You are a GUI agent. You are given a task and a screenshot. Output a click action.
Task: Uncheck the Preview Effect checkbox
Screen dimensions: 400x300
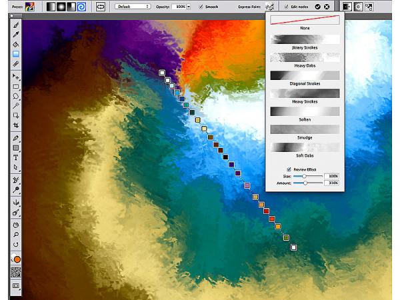[x=289, y=169]
